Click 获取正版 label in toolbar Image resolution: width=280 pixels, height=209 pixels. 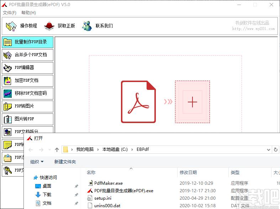point(67,26)
